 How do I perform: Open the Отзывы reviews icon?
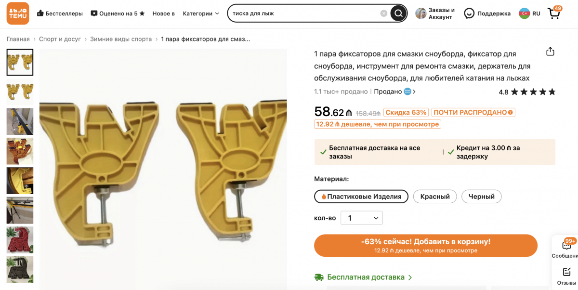pos(566,273)
